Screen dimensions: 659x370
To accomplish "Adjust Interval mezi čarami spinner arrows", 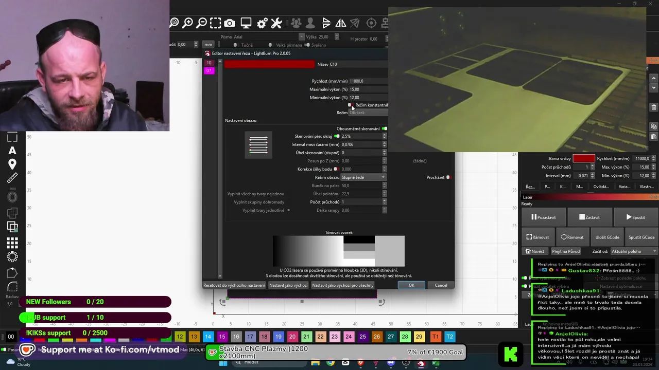I will click(384, 144).
